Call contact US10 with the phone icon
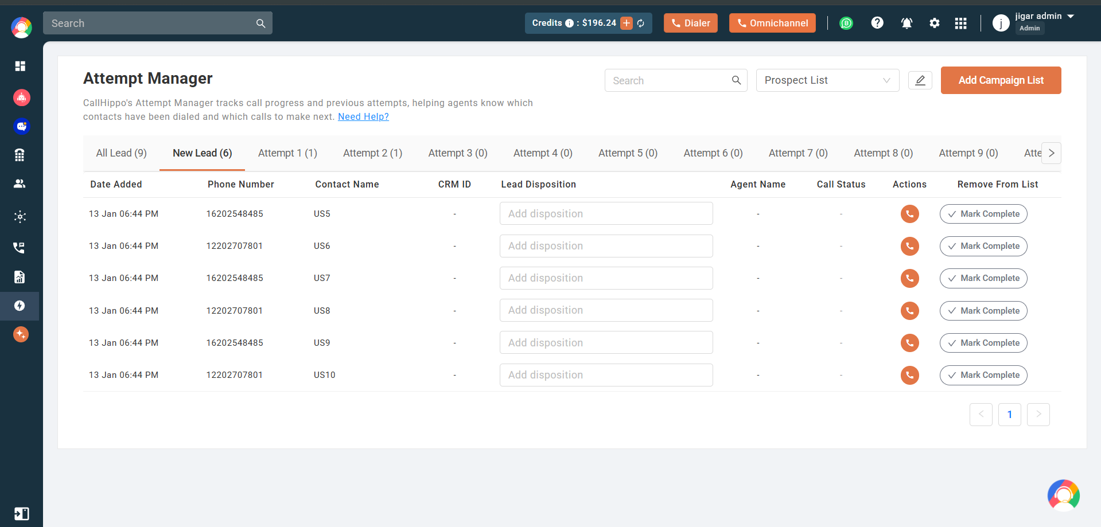Screen dimensions: 1101x527 910,375
